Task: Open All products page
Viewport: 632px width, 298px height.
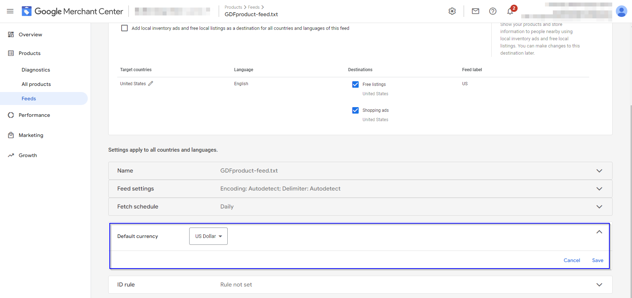Action: coord(36,84)
